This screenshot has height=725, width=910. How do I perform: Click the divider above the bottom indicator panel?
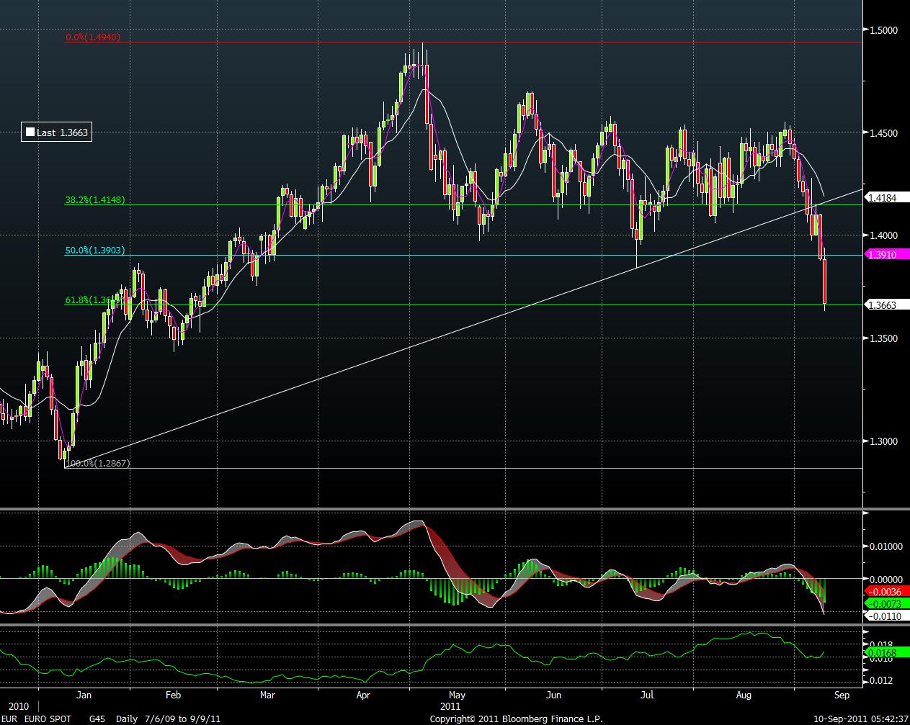pyautogui.click(x=432, y=625)
